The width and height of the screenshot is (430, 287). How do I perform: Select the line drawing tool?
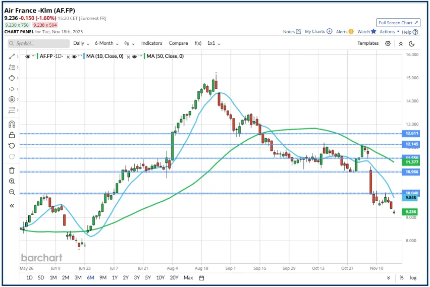pyautogui.click(x=12, y=56)
